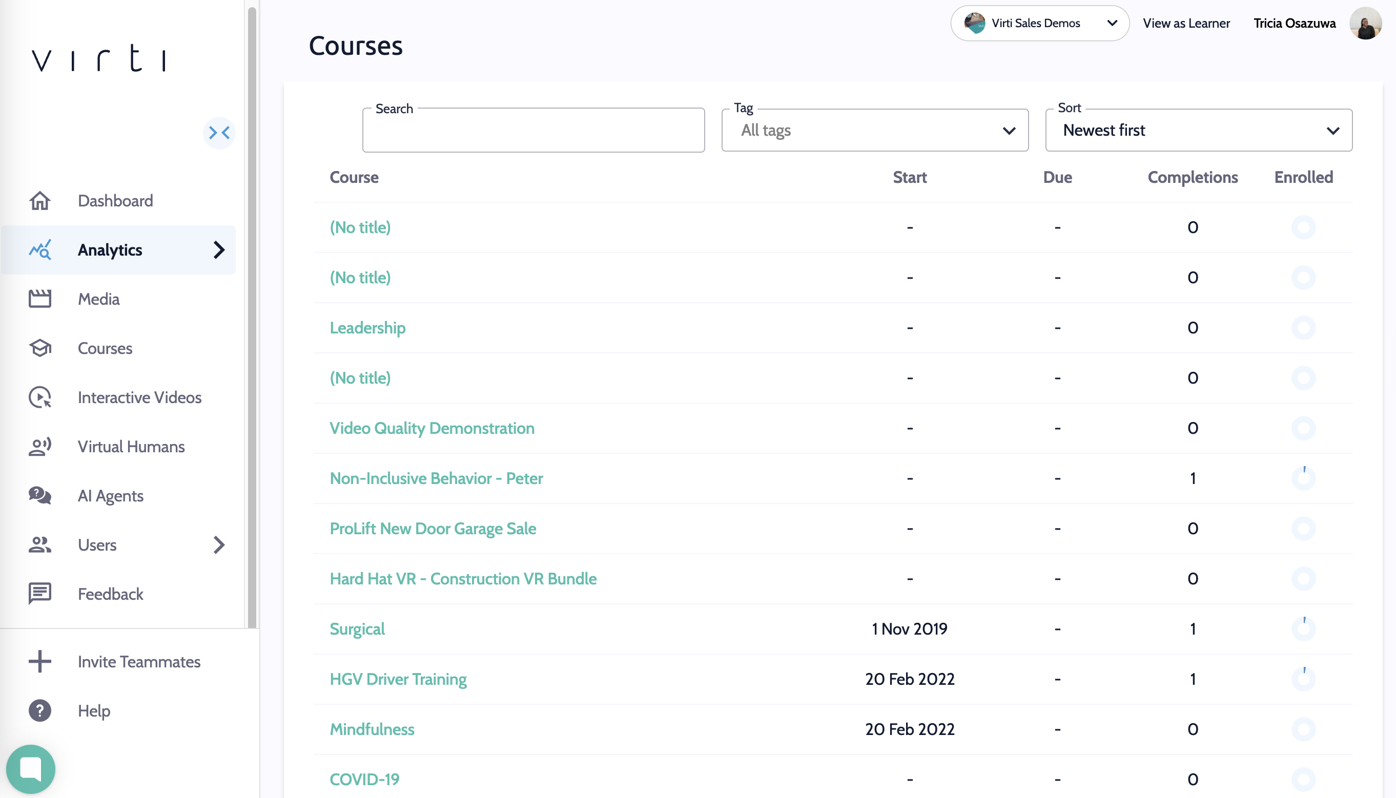Click the Feedback message icon
The image size is (1396, 798).
(x=39, y=594)
